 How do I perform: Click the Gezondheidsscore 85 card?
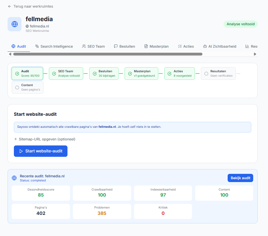click(x=41, y=193)
